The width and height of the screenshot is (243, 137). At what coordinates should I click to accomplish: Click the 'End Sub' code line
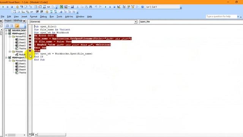[39, 60]
